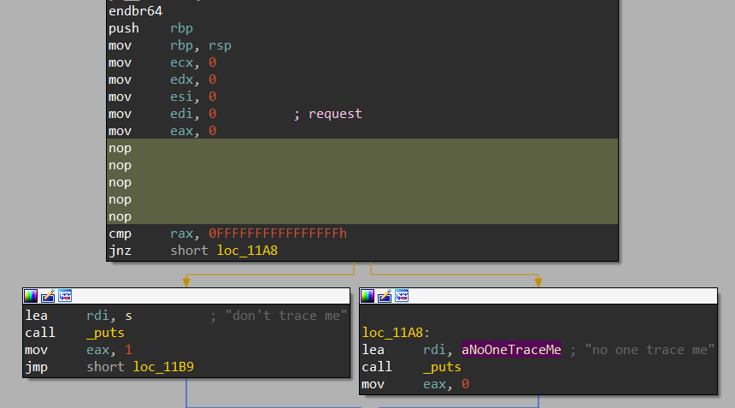Click _puts call in the loc_11A8 block

click(442, 367)
